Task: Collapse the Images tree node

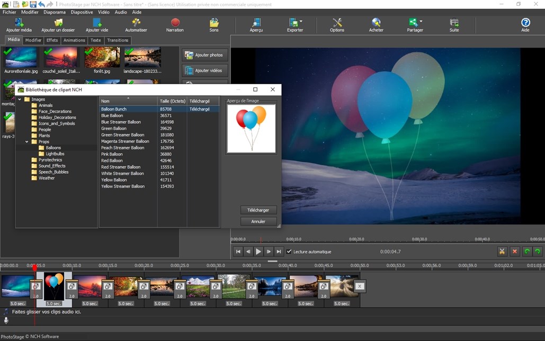Action: [20, 99]
